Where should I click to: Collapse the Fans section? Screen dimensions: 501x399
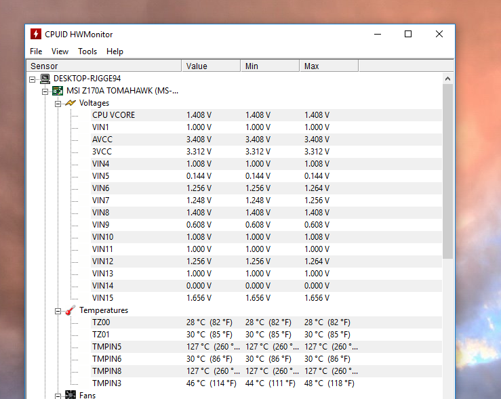[58, 396]
